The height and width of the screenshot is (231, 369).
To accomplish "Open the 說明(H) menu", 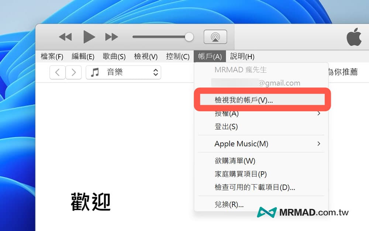I will (242, 56).
